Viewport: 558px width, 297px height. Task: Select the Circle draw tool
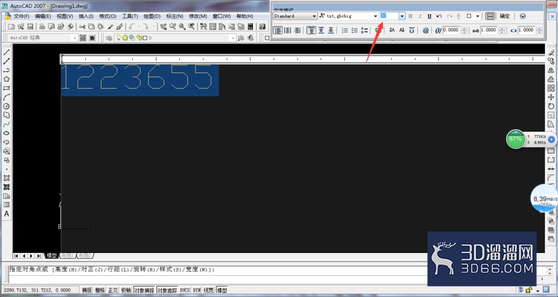6,106
